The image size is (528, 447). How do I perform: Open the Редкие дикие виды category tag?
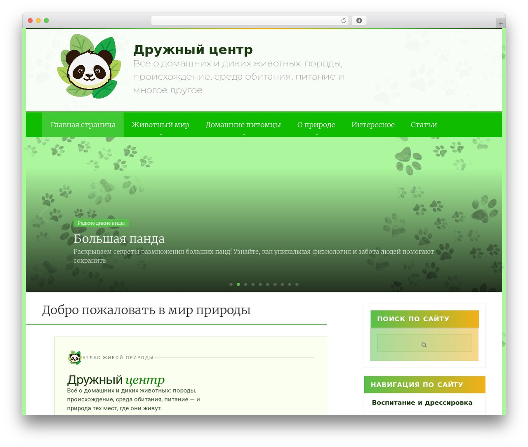pyautogui.click(x=101, y=223)
